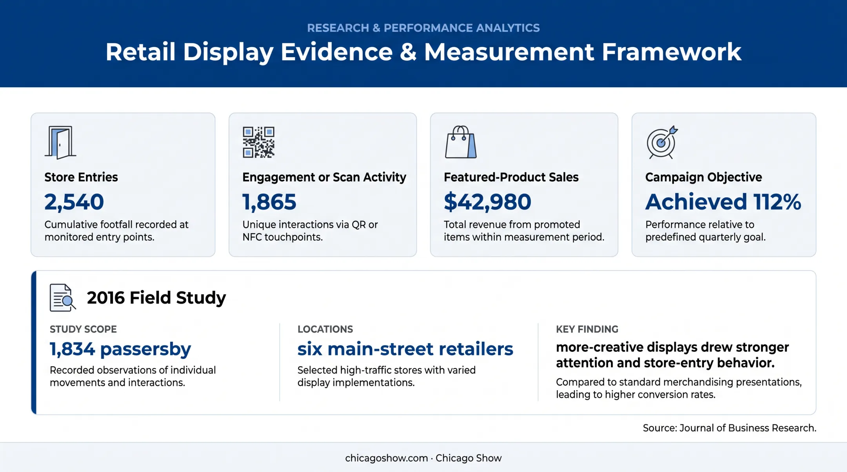The height and width of the screenshot is (472, 847).
Task: Open the chicagoshow.com footer link
Action: [x=386, y=458]
